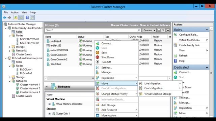The width and height of the screenshot is (216, 121).
Task: Expand Virtual Machine Dedicated resource
Action: [50, 104]
